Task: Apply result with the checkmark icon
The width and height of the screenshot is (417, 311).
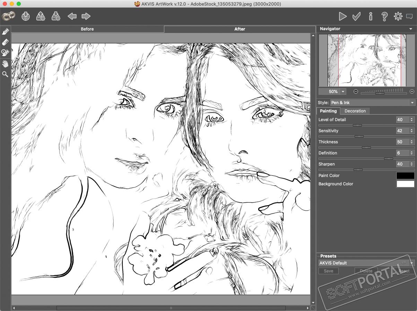Action: [x=356, y=16]
